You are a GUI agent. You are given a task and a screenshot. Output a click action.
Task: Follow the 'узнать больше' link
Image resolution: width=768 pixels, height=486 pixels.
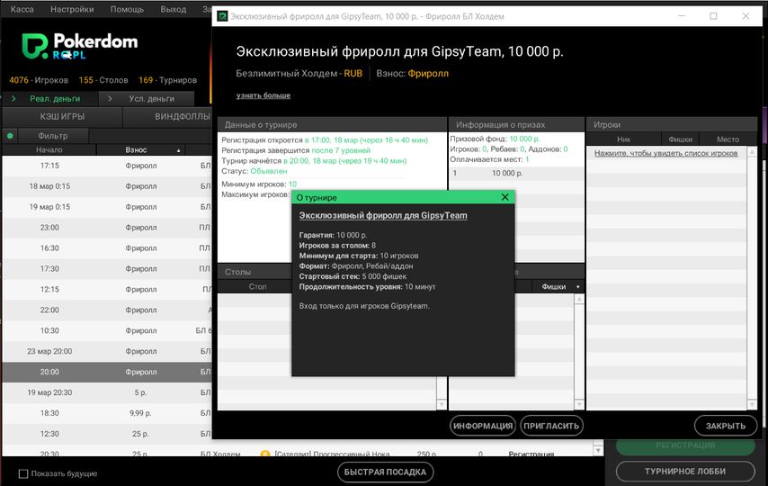[x=263, y=95]
